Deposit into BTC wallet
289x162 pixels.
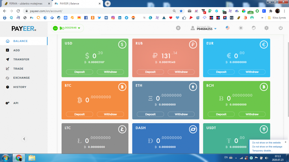coord(79,114)
